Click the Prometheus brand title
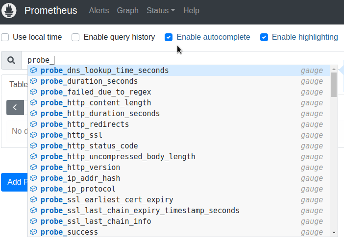 click(50, 10)
